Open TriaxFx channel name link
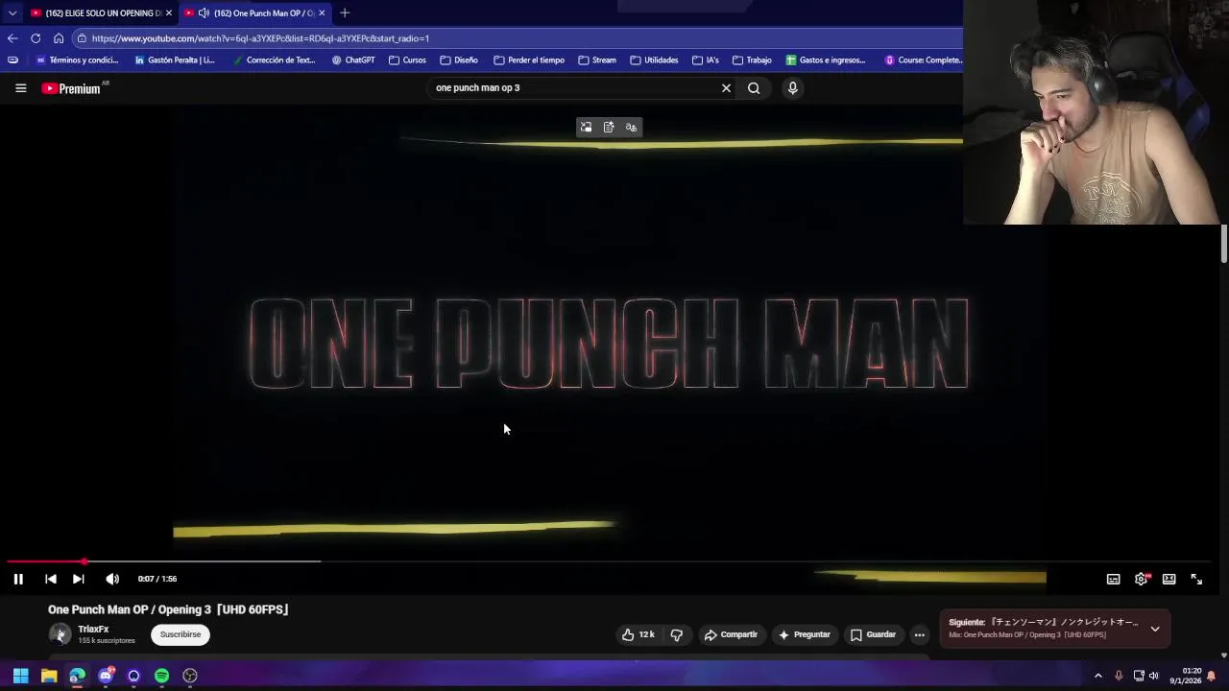The width and height of the screenshot is (1229, 691). [93, 630]
